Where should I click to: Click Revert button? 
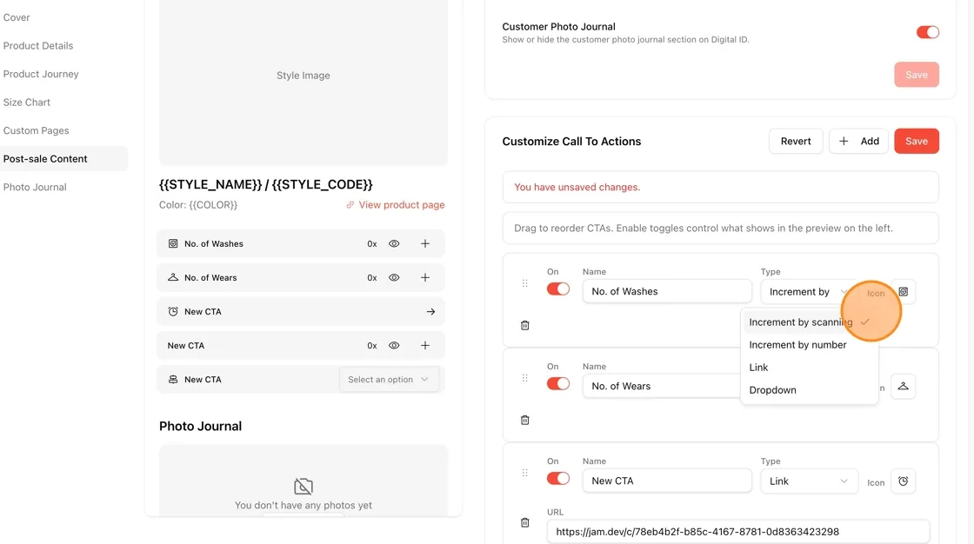point(796,141)
